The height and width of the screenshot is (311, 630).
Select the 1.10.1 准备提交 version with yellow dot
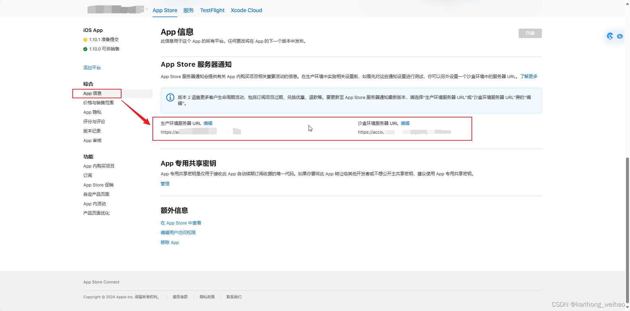point(101,39)
